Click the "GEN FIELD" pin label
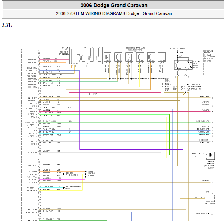 click(x=32, y=100)
